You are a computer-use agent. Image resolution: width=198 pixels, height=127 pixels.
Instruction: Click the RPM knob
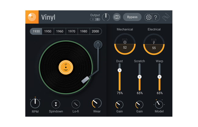pyautogui.click(x=35, y=104)
